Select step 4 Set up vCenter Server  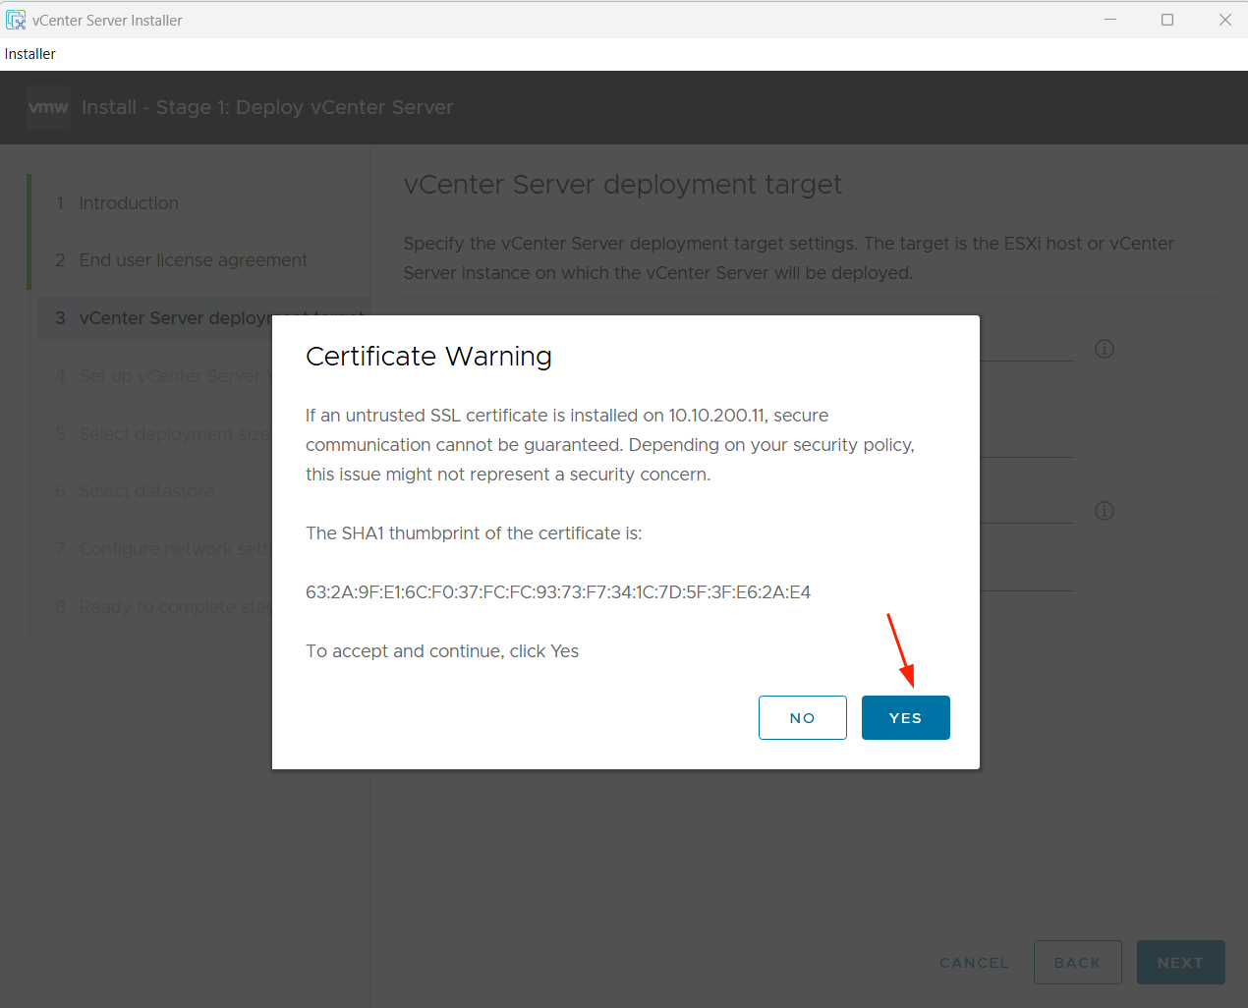[x=163, y=376]
